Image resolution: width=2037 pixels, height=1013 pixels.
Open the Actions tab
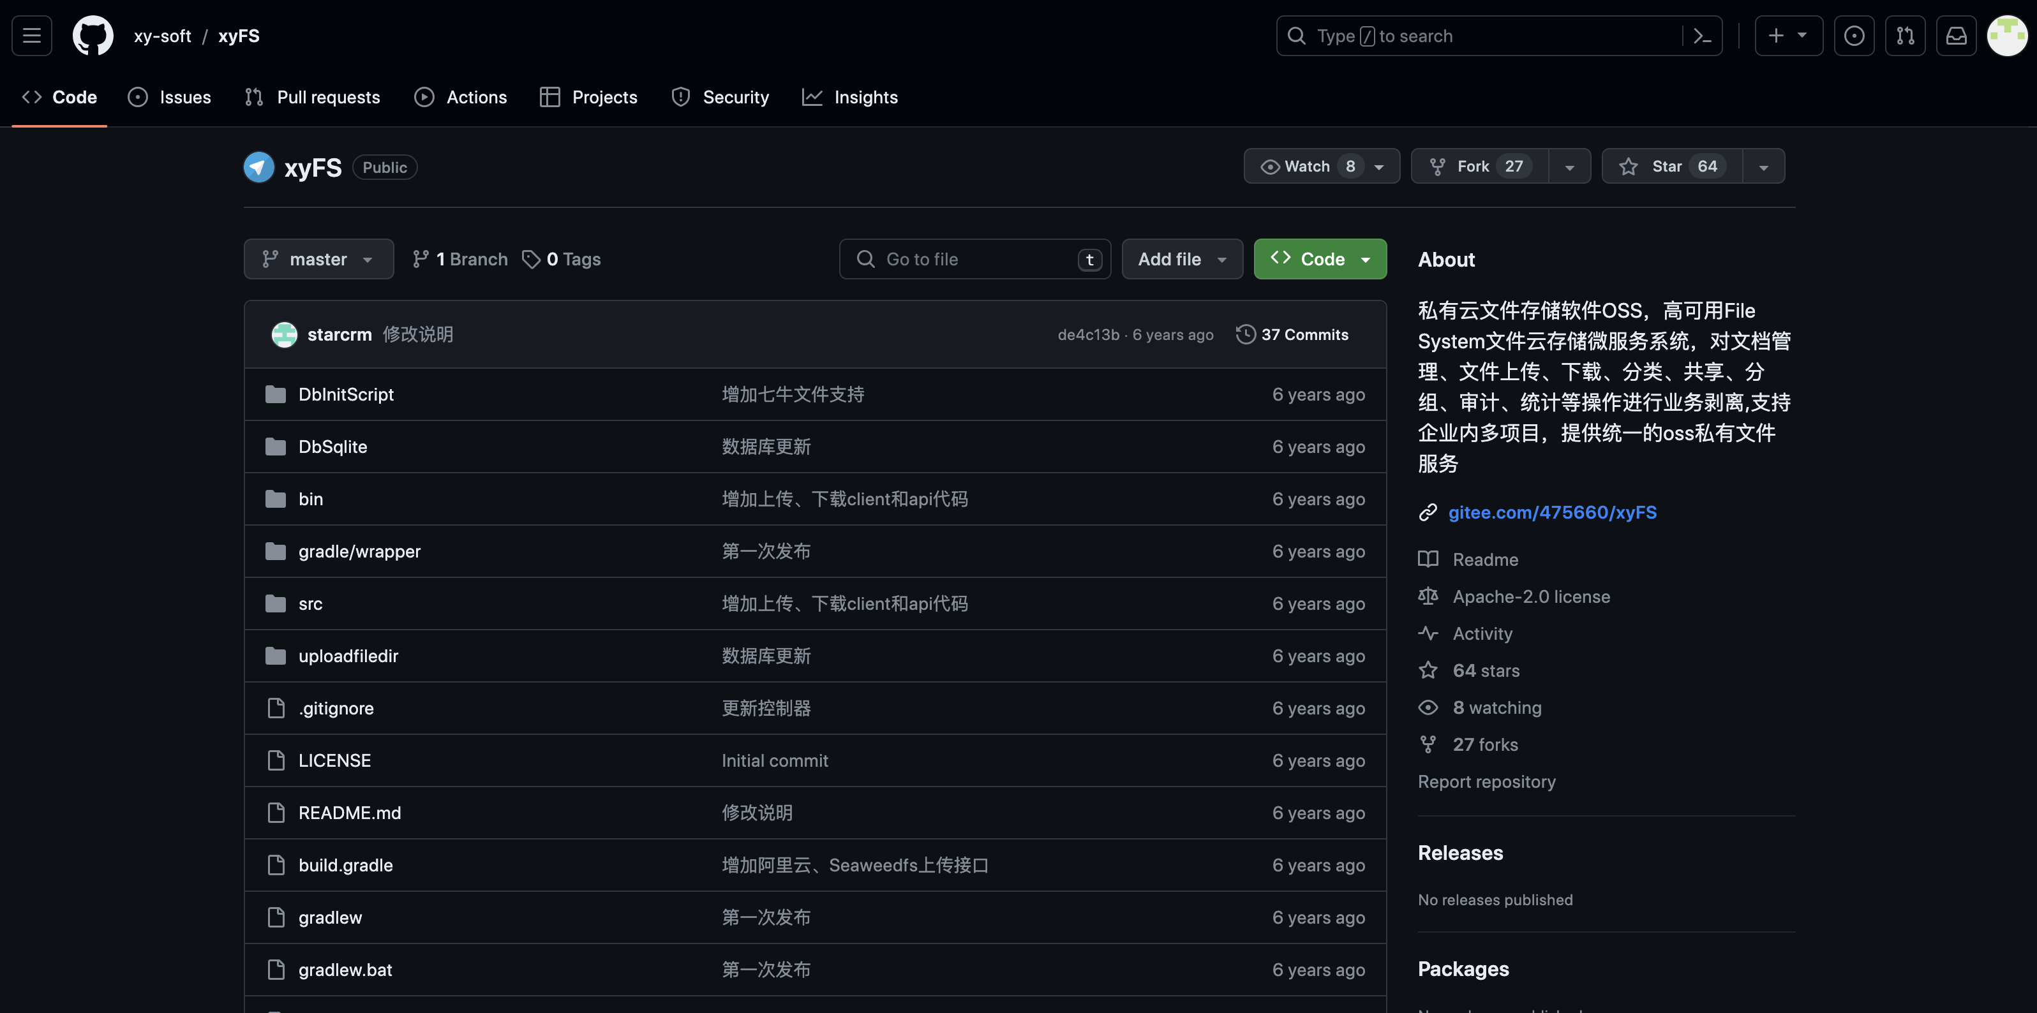(460, 97)
